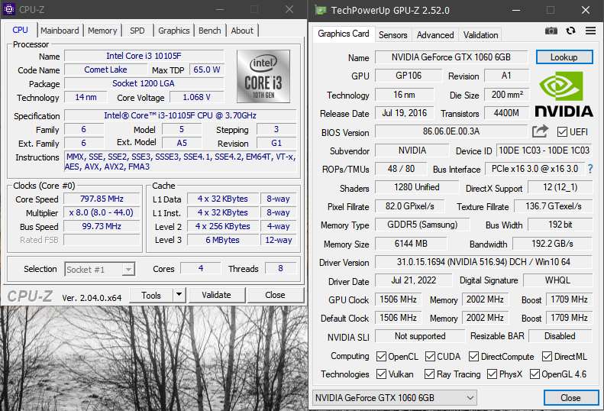Click the Digital Signature WHQL value
Image resolution: width=604 pixels, height=411 pixels.
click(x=557, y=280)
